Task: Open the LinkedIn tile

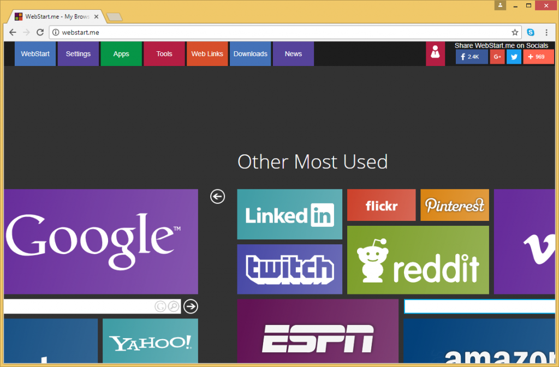Action: coord(289,214)
